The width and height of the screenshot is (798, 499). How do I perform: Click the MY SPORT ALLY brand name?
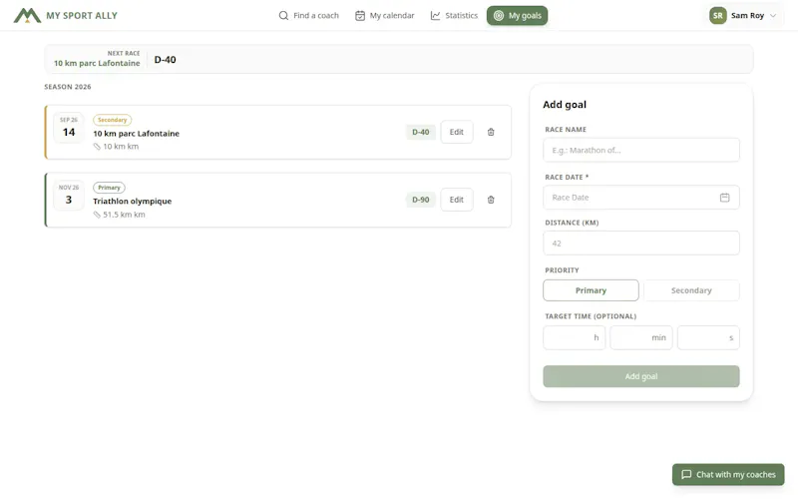(82, 16)
